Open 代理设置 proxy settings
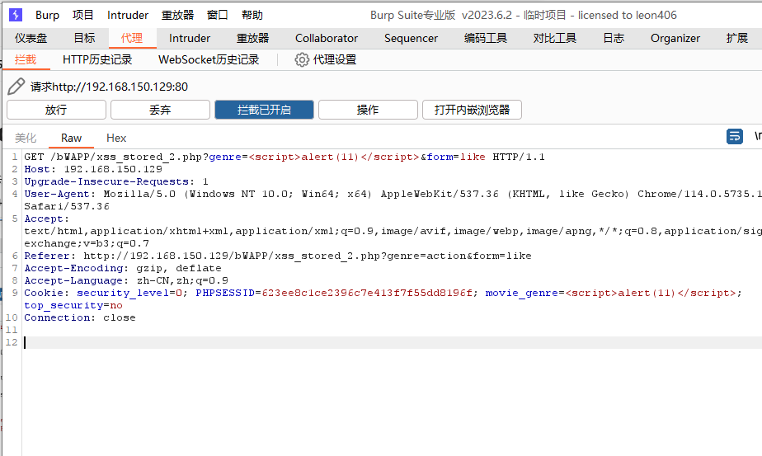The height and width of the screenshot is (456, 762). (335, 60)
